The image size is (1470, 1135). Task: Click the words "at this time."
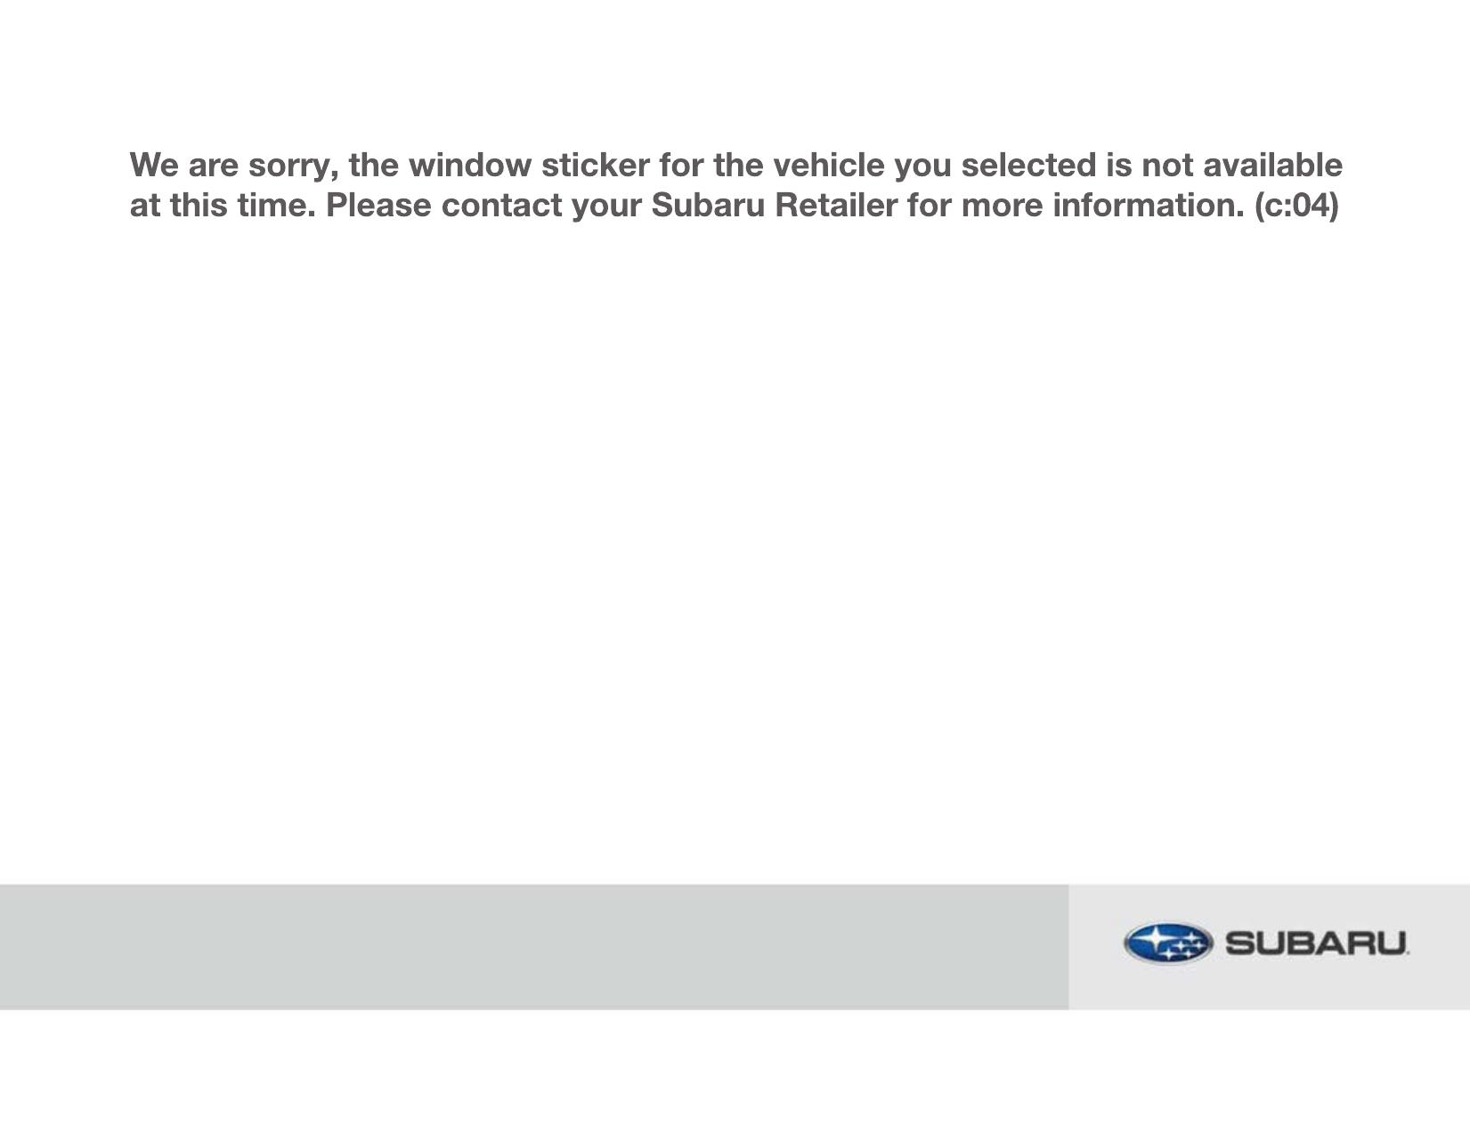pos(223,206)
